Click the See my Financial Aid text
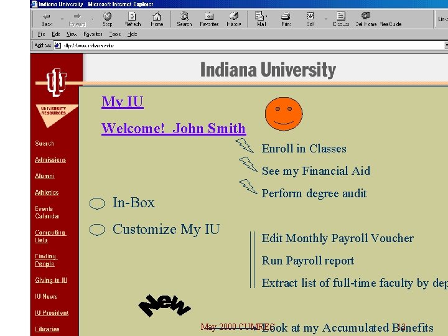This screenshot has width=448, height=336. (316, 171)
